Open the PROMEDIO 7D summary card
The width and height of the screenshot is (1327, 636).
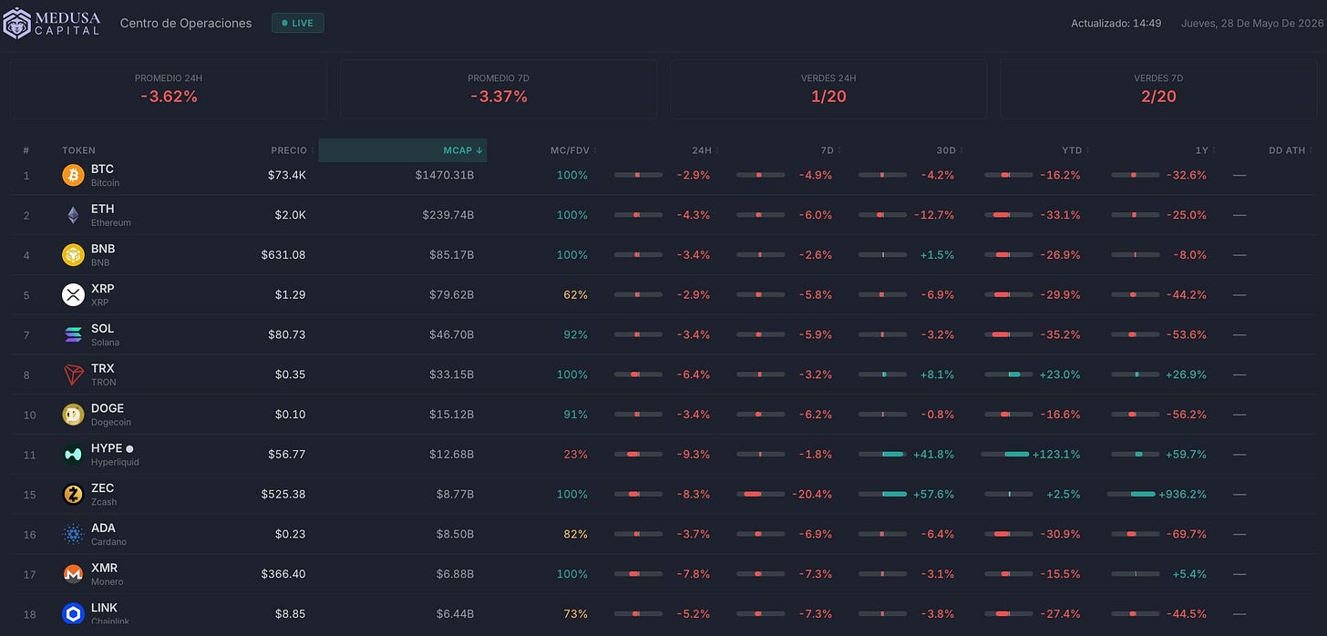(x=499, y=89)
